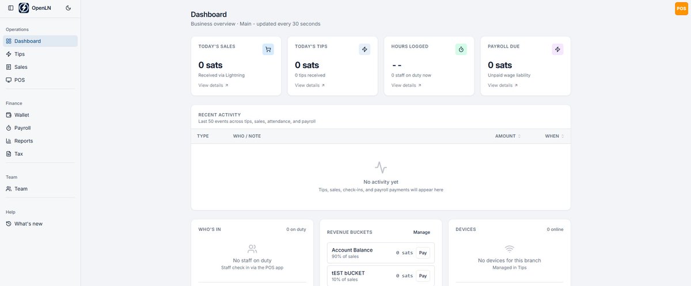
Task: Click the Recent Activity heading
Action: tap(219, 115)
